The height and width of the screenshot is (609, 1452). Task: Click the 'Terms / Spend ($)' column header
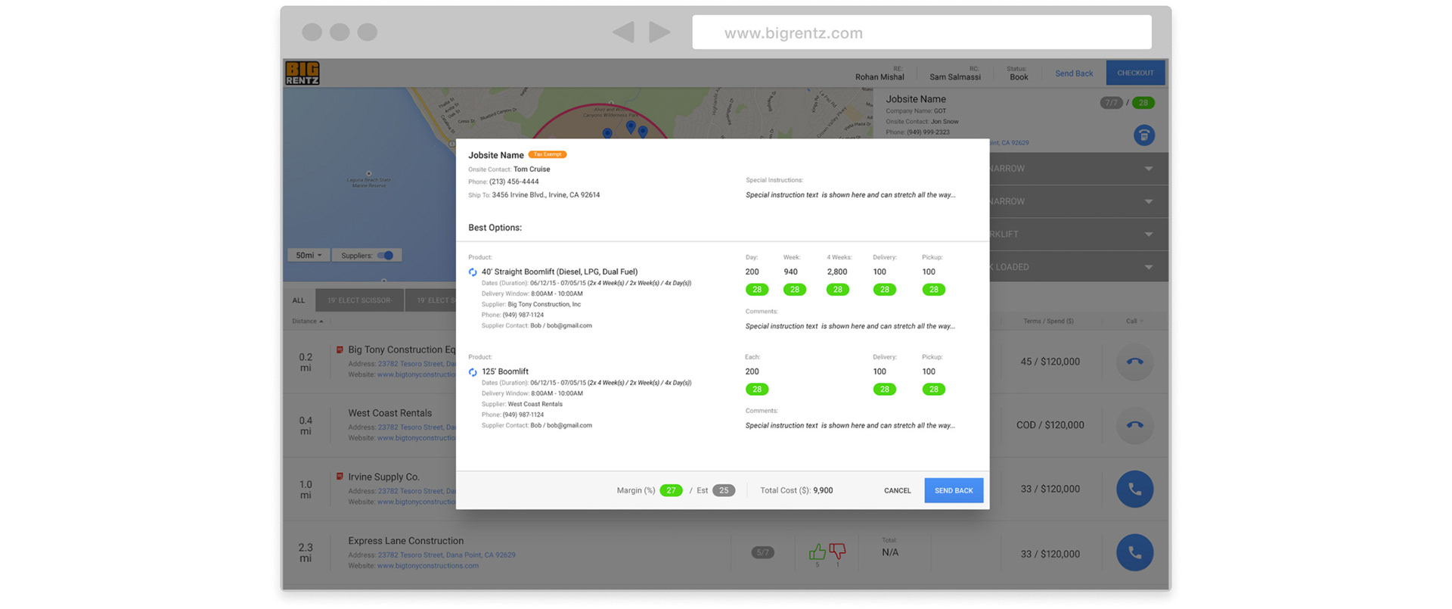pos(1048,322)
